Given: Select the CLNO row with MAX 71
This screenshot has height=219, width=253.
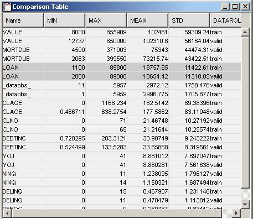Looking at the screenshot, I should tap(122, 121).
